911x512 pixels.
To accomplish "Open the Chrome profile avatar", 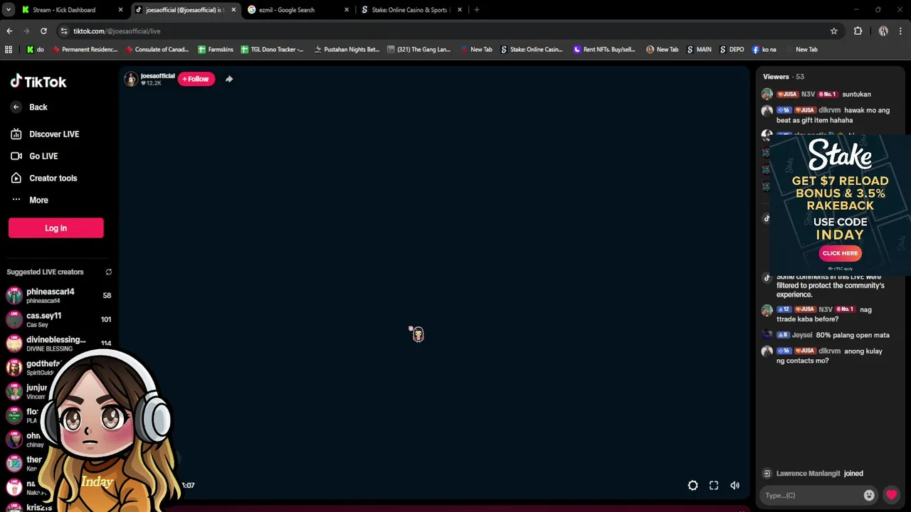I will (883, 31).
